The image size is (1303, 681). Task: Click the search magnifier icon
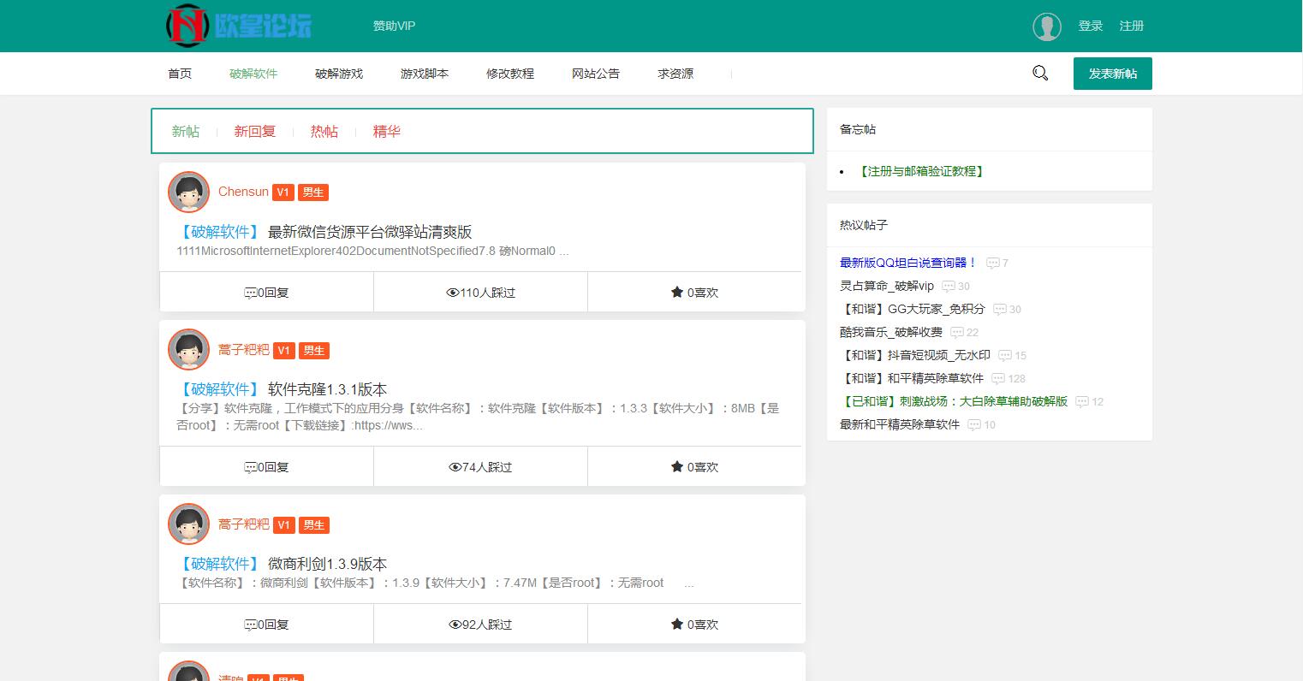pyautogui.click(x=1039, y=74)
